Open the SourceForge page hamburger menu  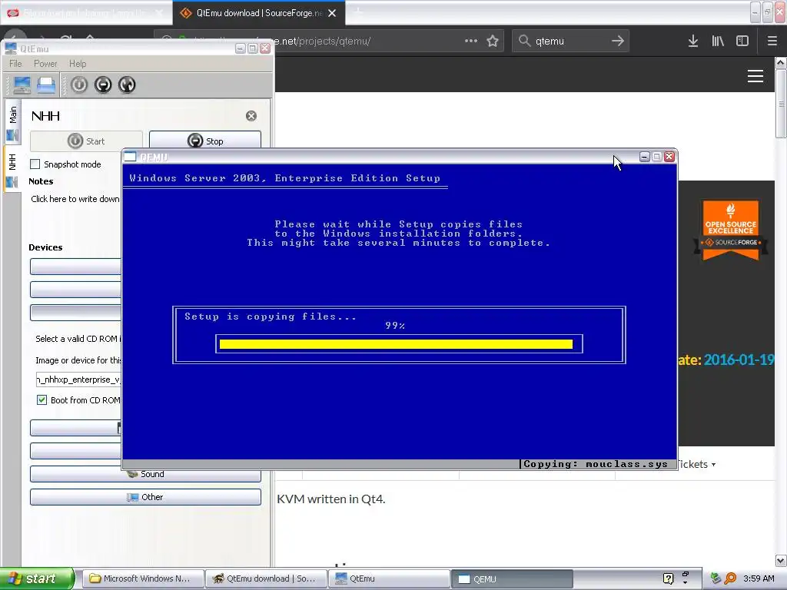(755, 76)
